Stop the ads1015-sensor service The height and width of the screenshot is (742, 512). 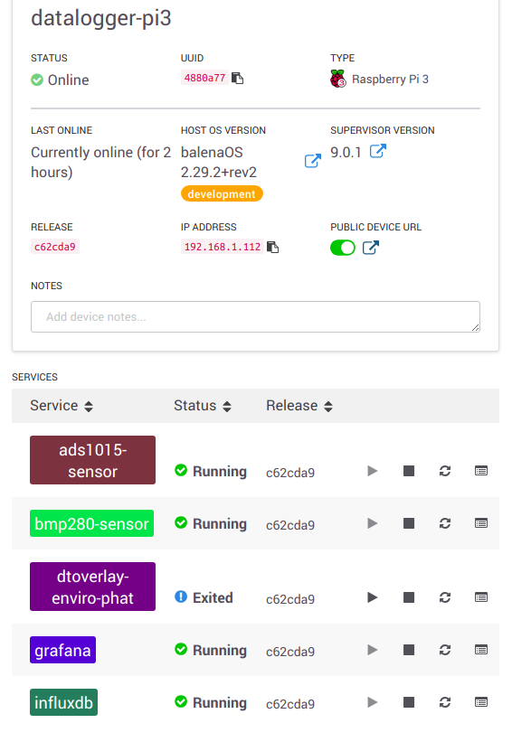[409, 471]
